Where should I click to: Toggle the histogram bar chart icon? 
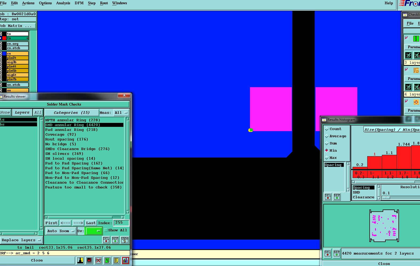126,260
